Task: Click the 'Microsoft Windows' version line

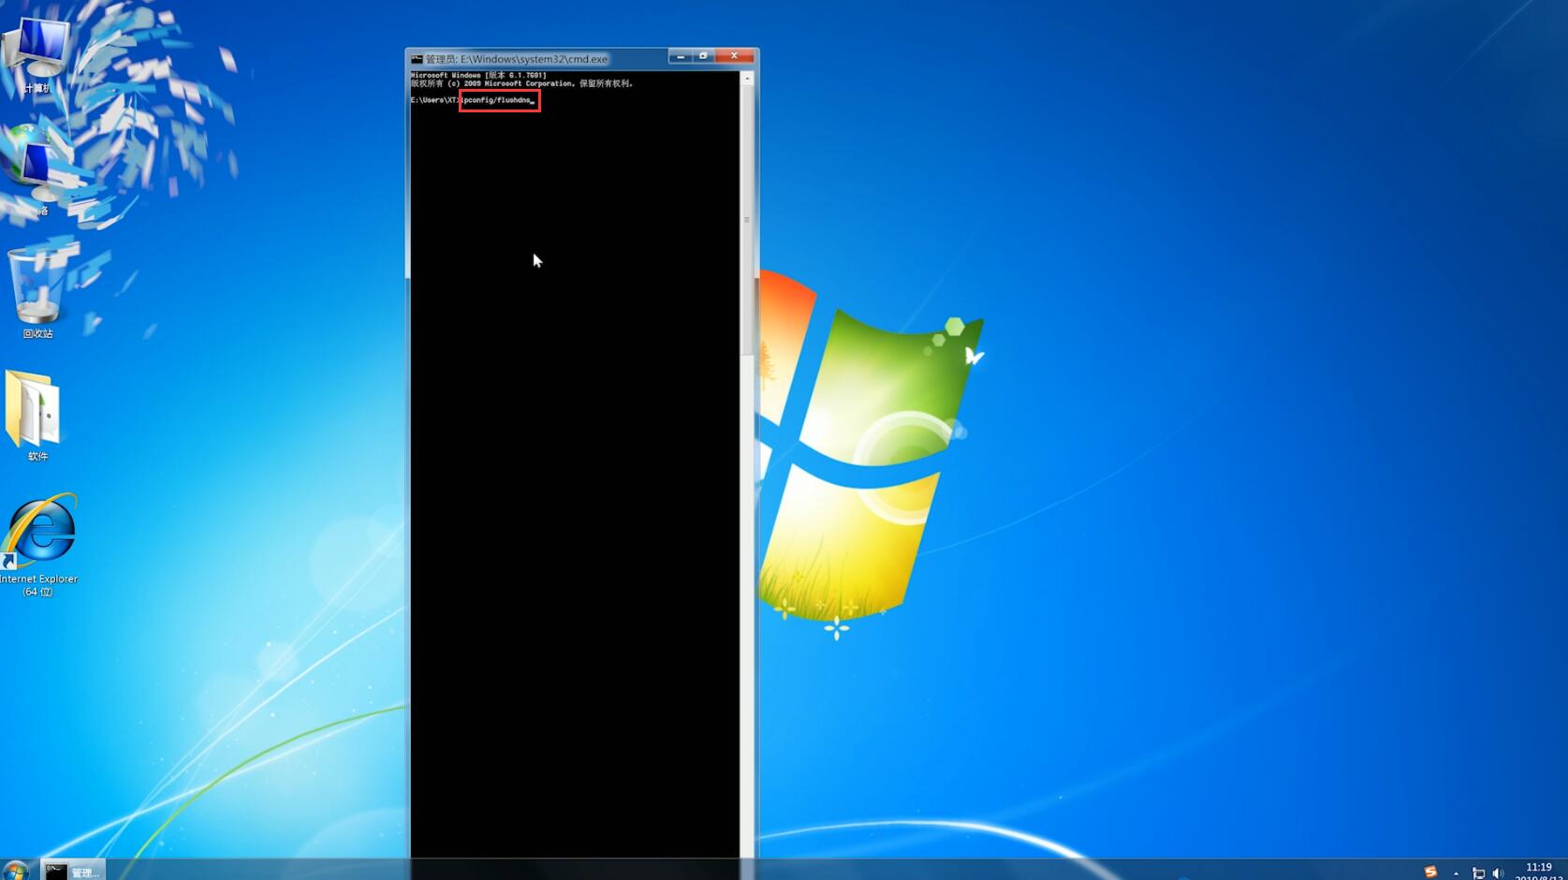Action: (478, 75)
